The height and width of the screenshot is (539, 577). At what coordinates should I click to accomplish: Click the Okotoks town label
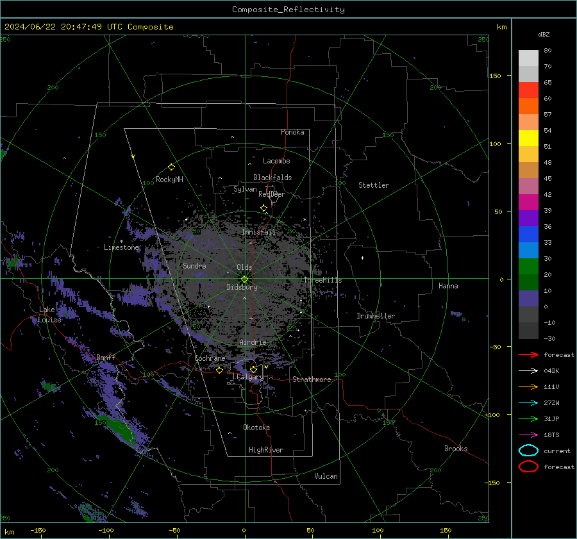[256, 427]
